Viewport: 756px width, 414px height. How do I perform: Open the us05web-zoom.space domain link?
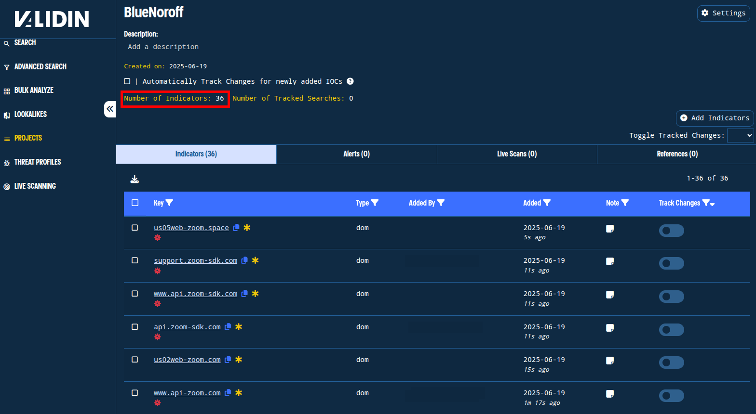191,228
